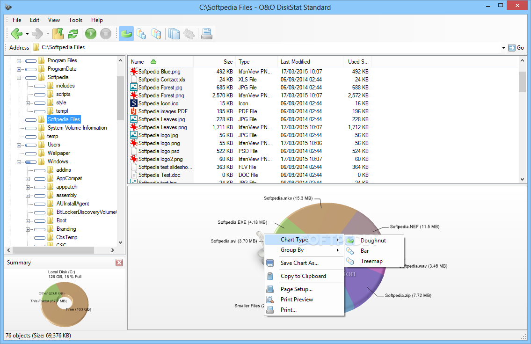Switch to the treemap toolbar icon
This screenshot has height=344, width=531.
tap(156, 34)
